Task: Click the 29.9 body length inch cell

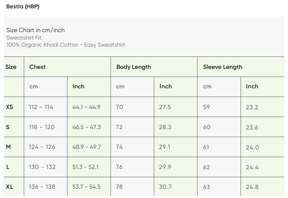Action: click(165, 167)
